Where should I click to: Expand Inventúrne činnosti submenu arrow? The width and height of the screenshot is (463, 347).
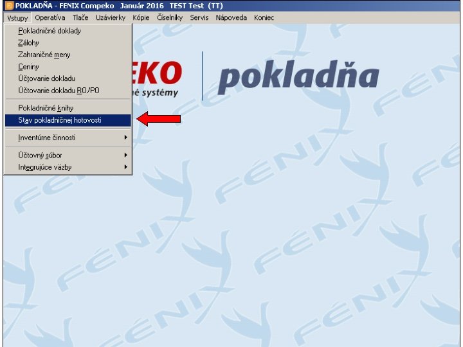pos(126,138)
